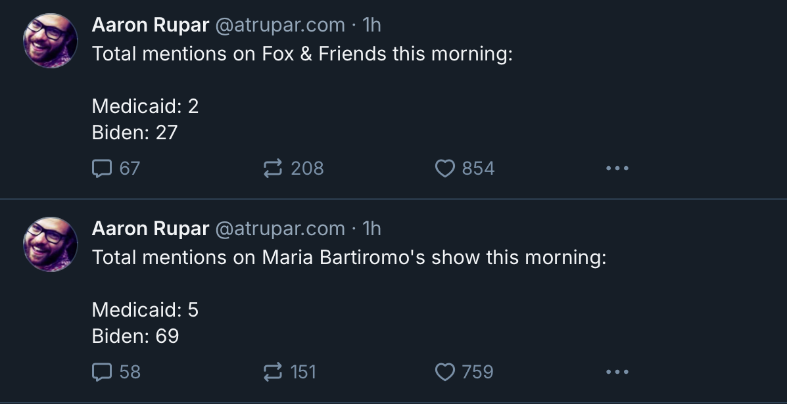This screenshot has height=404, width=787.
Task: Open Aaron Rupar's avatar on first post
Action: pyautogui.click(x=51, y=41)
